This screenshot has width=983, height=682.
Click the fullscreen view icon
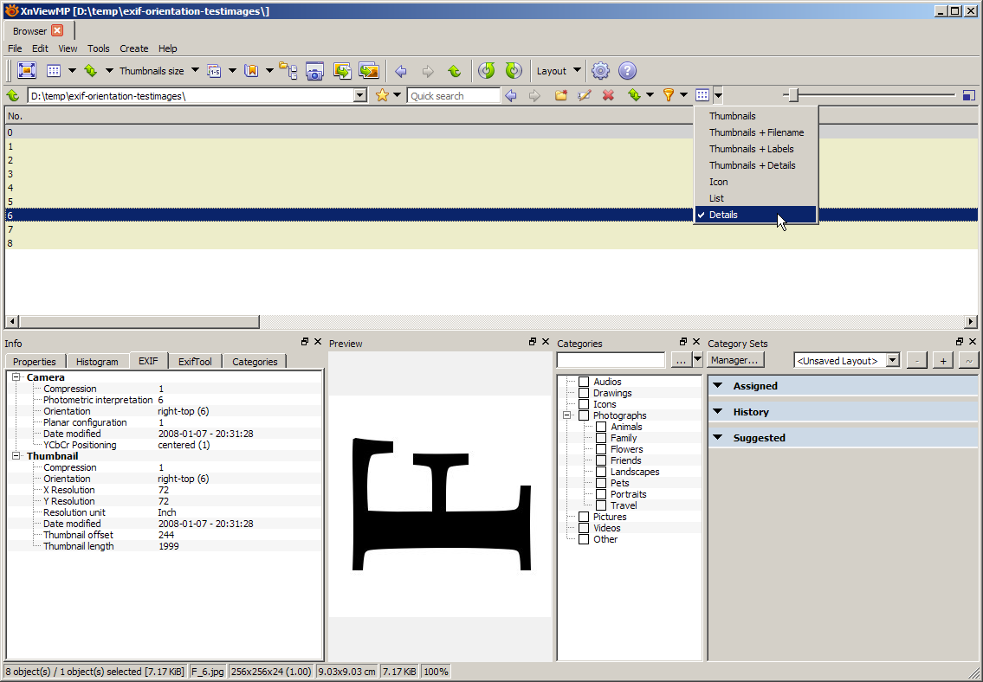[26, 71]
